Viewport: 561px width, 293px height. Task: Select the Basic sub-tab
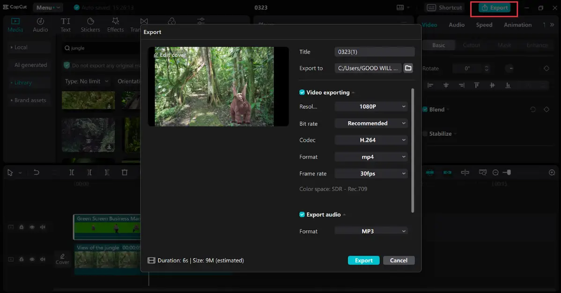[x=439, y=45]
